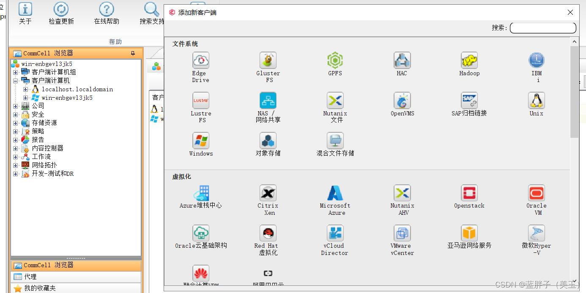Viewport: 586px width, 293px height.
Task: Close the 添加新客户端 dialog
Action: (570, 12)
